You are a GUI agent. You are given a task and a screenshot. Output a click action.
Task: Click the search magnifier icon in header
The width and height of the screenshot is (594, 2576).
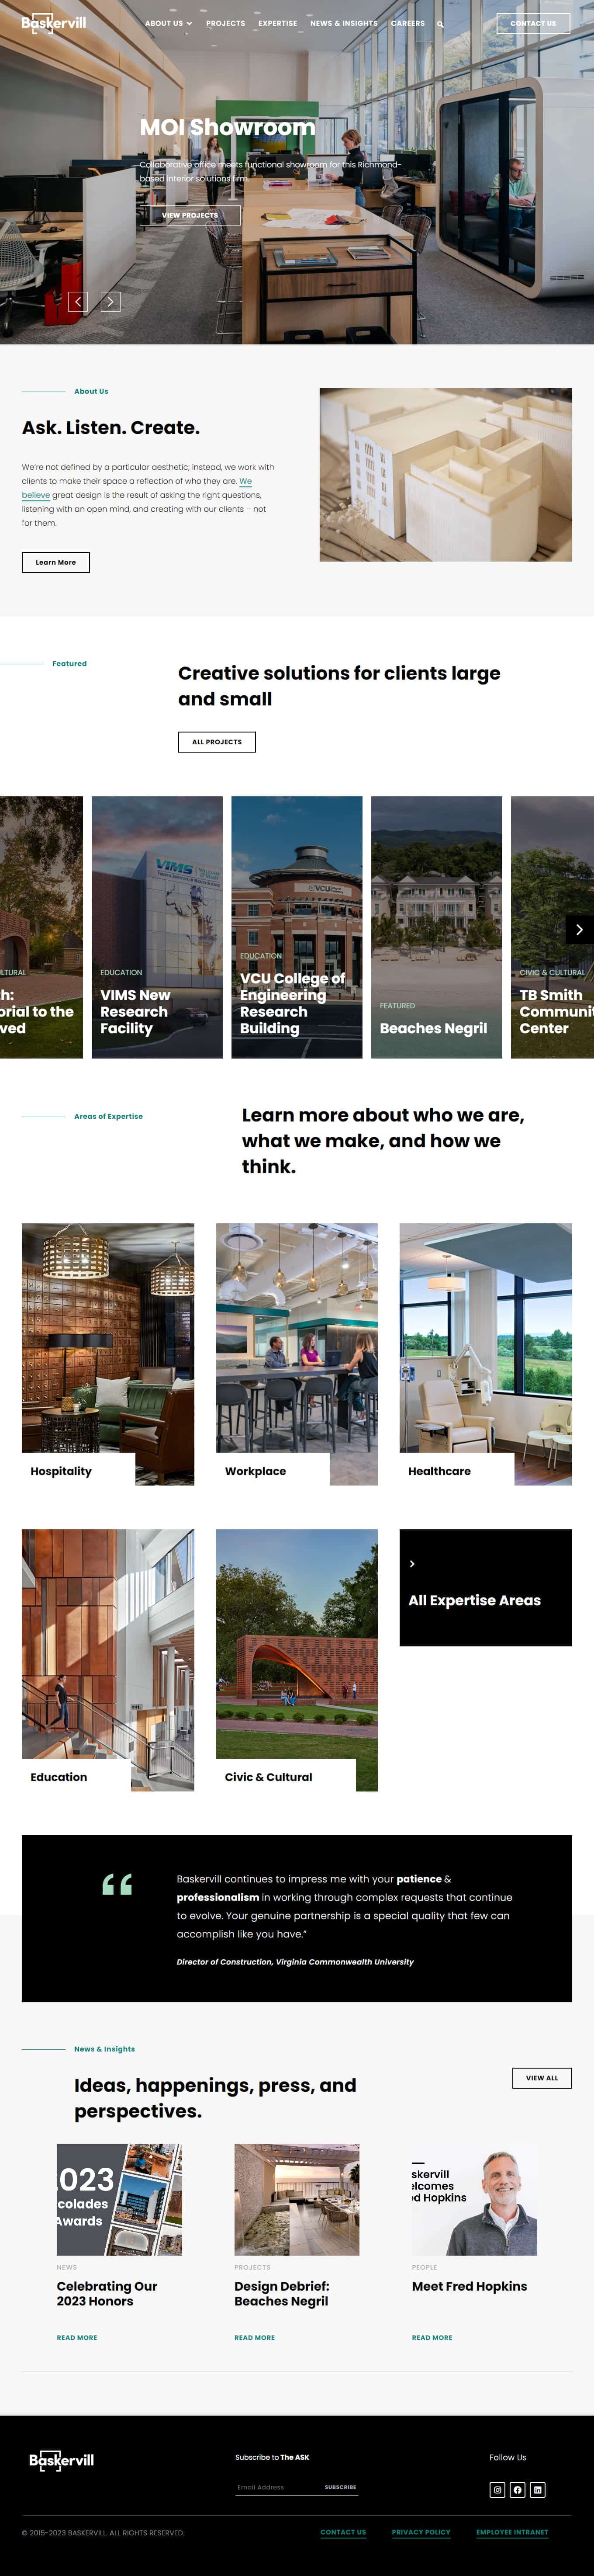click(x=440, y=24)
